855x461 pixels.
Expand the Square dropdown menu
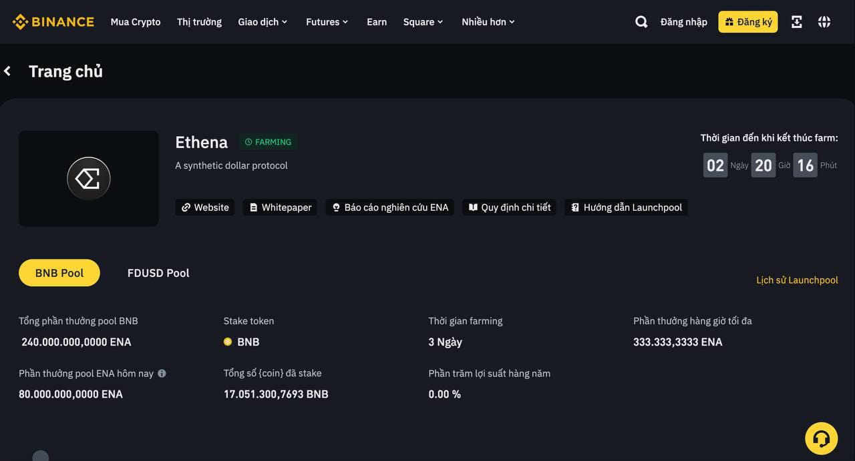(x=423, y=21)
